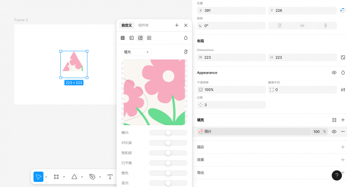Viewport: 347px width, 187px height.
Task: Rotate selection 90 degrees button
Action: coord(280,26)
